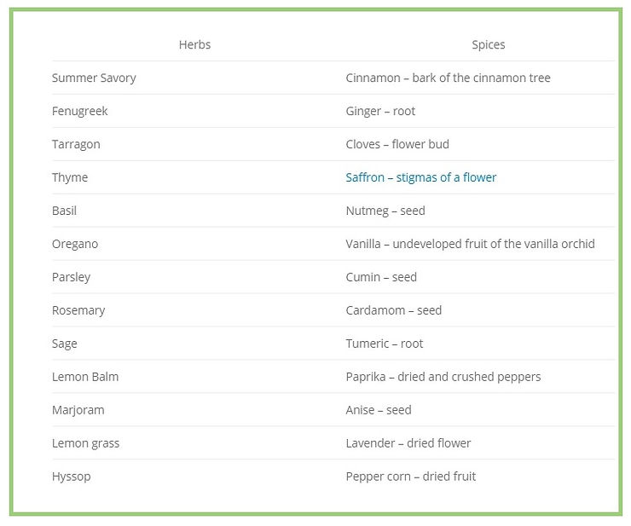Select the Hyssop cell

click(x=72, y=477)
